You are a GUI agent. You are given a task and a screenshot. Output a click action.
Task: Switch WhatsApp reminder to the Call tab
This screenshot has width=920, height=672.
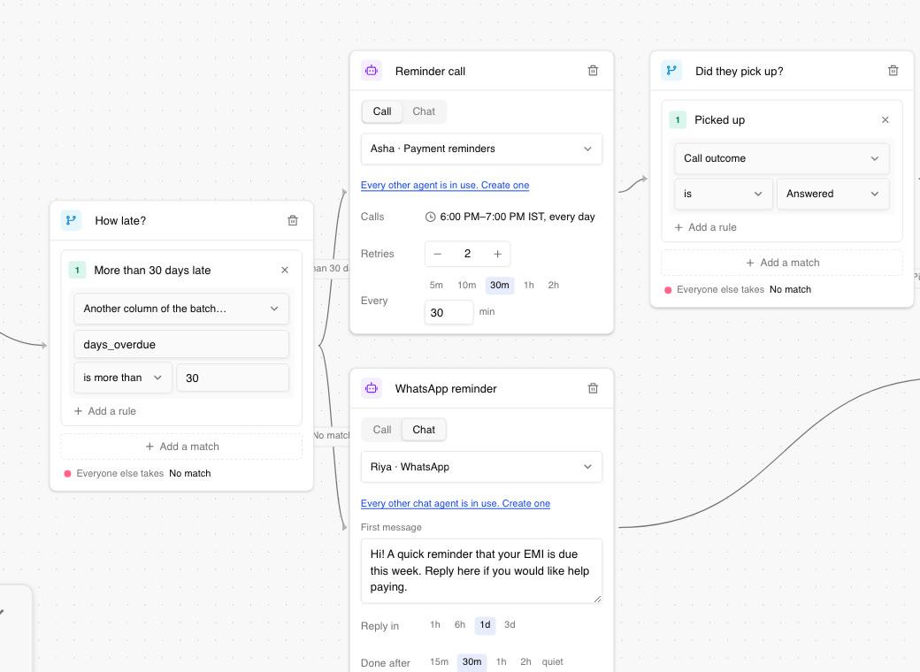click(382, 430)
